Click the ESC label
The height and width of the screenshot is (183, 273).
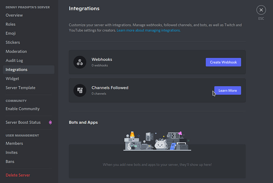click(x=261, y=19)
